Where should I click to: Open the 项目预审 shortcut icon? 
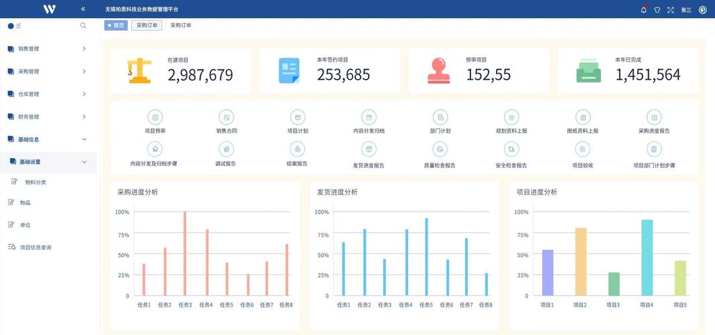(155, 117)
